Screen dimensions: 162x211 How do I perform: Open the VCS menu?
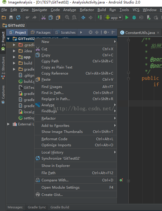coord(136,10)
